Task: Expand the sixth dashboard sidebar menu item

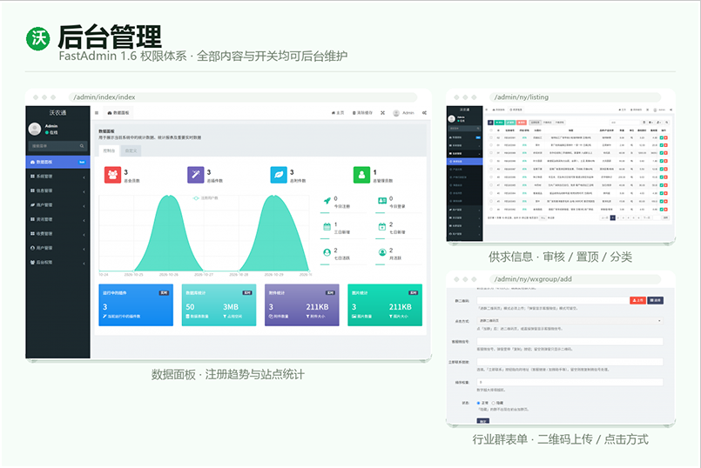Action: click(57, 233)
